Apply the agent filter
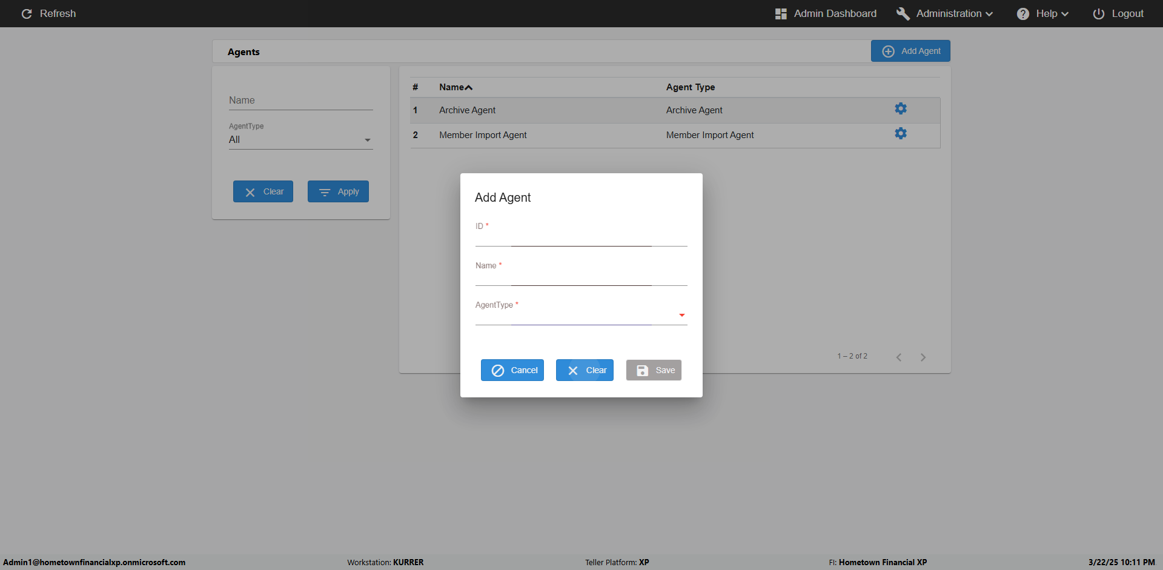 [x=338, y=191]
